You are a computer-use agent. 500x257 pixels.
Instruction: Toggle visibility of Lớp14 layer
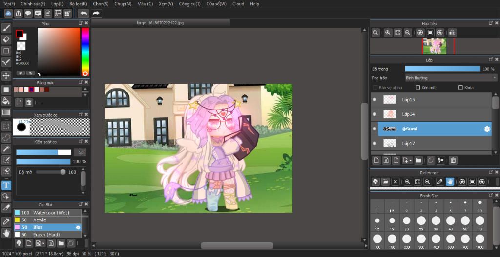pos(375,114)
